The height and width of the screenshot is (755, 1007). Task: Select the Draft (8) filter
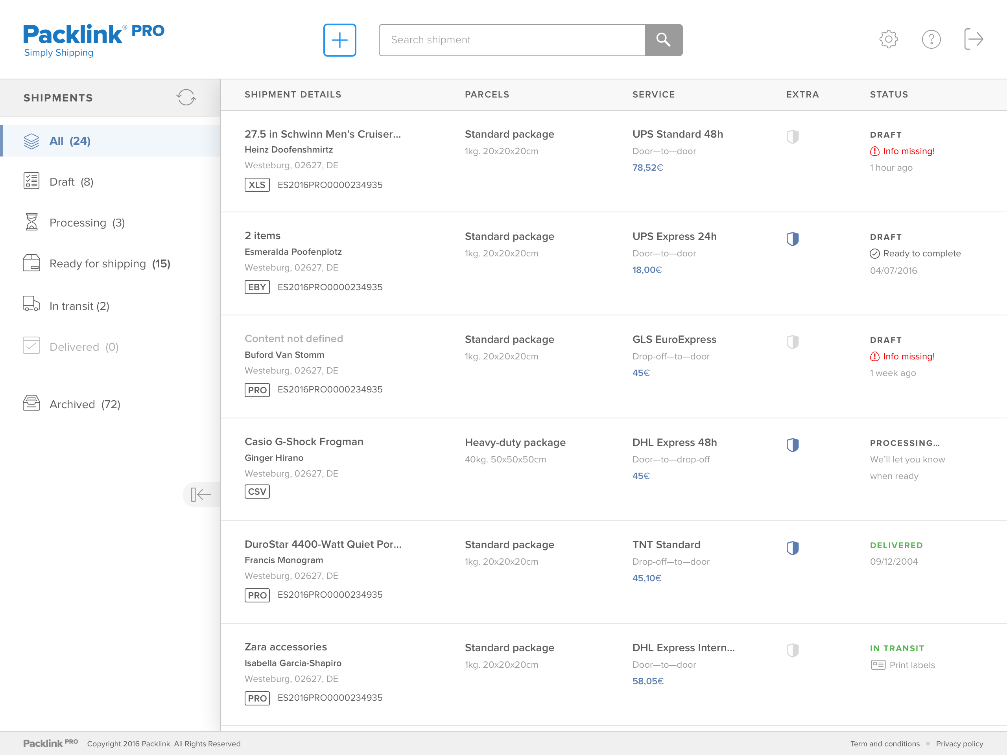[x=71, y=182]
